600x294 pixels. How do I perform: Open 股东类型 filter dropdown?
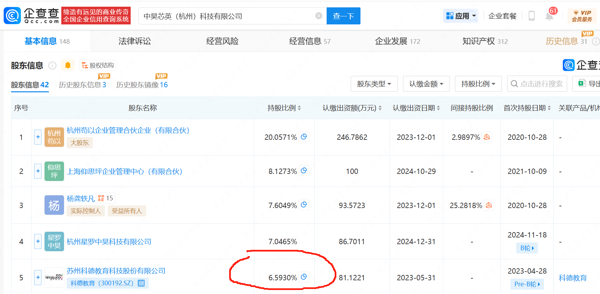(x=374, y=84)
